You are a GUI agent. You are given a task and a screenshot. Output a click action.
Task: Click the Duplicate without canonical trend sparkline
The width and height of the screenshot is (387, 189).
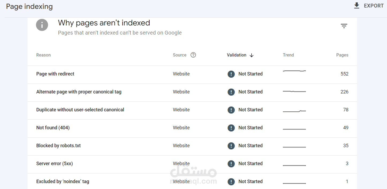[x=294, y=111]
